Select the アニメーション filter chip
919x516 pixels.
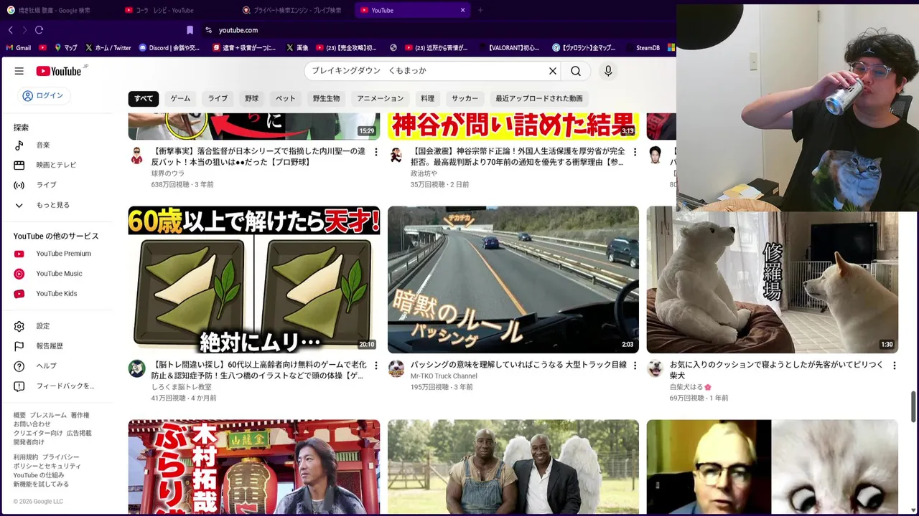coord(381,98)
